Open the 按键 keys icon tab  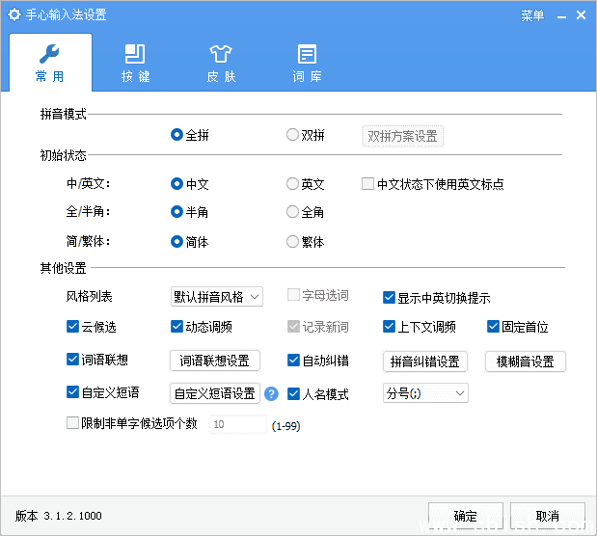135,54
